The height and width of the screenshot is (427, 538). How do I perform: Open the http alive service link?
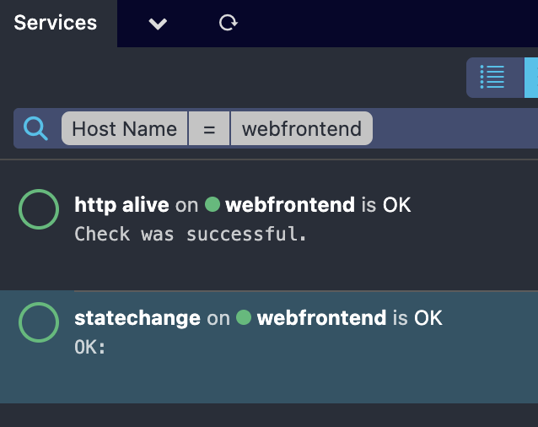pos(121,205)
